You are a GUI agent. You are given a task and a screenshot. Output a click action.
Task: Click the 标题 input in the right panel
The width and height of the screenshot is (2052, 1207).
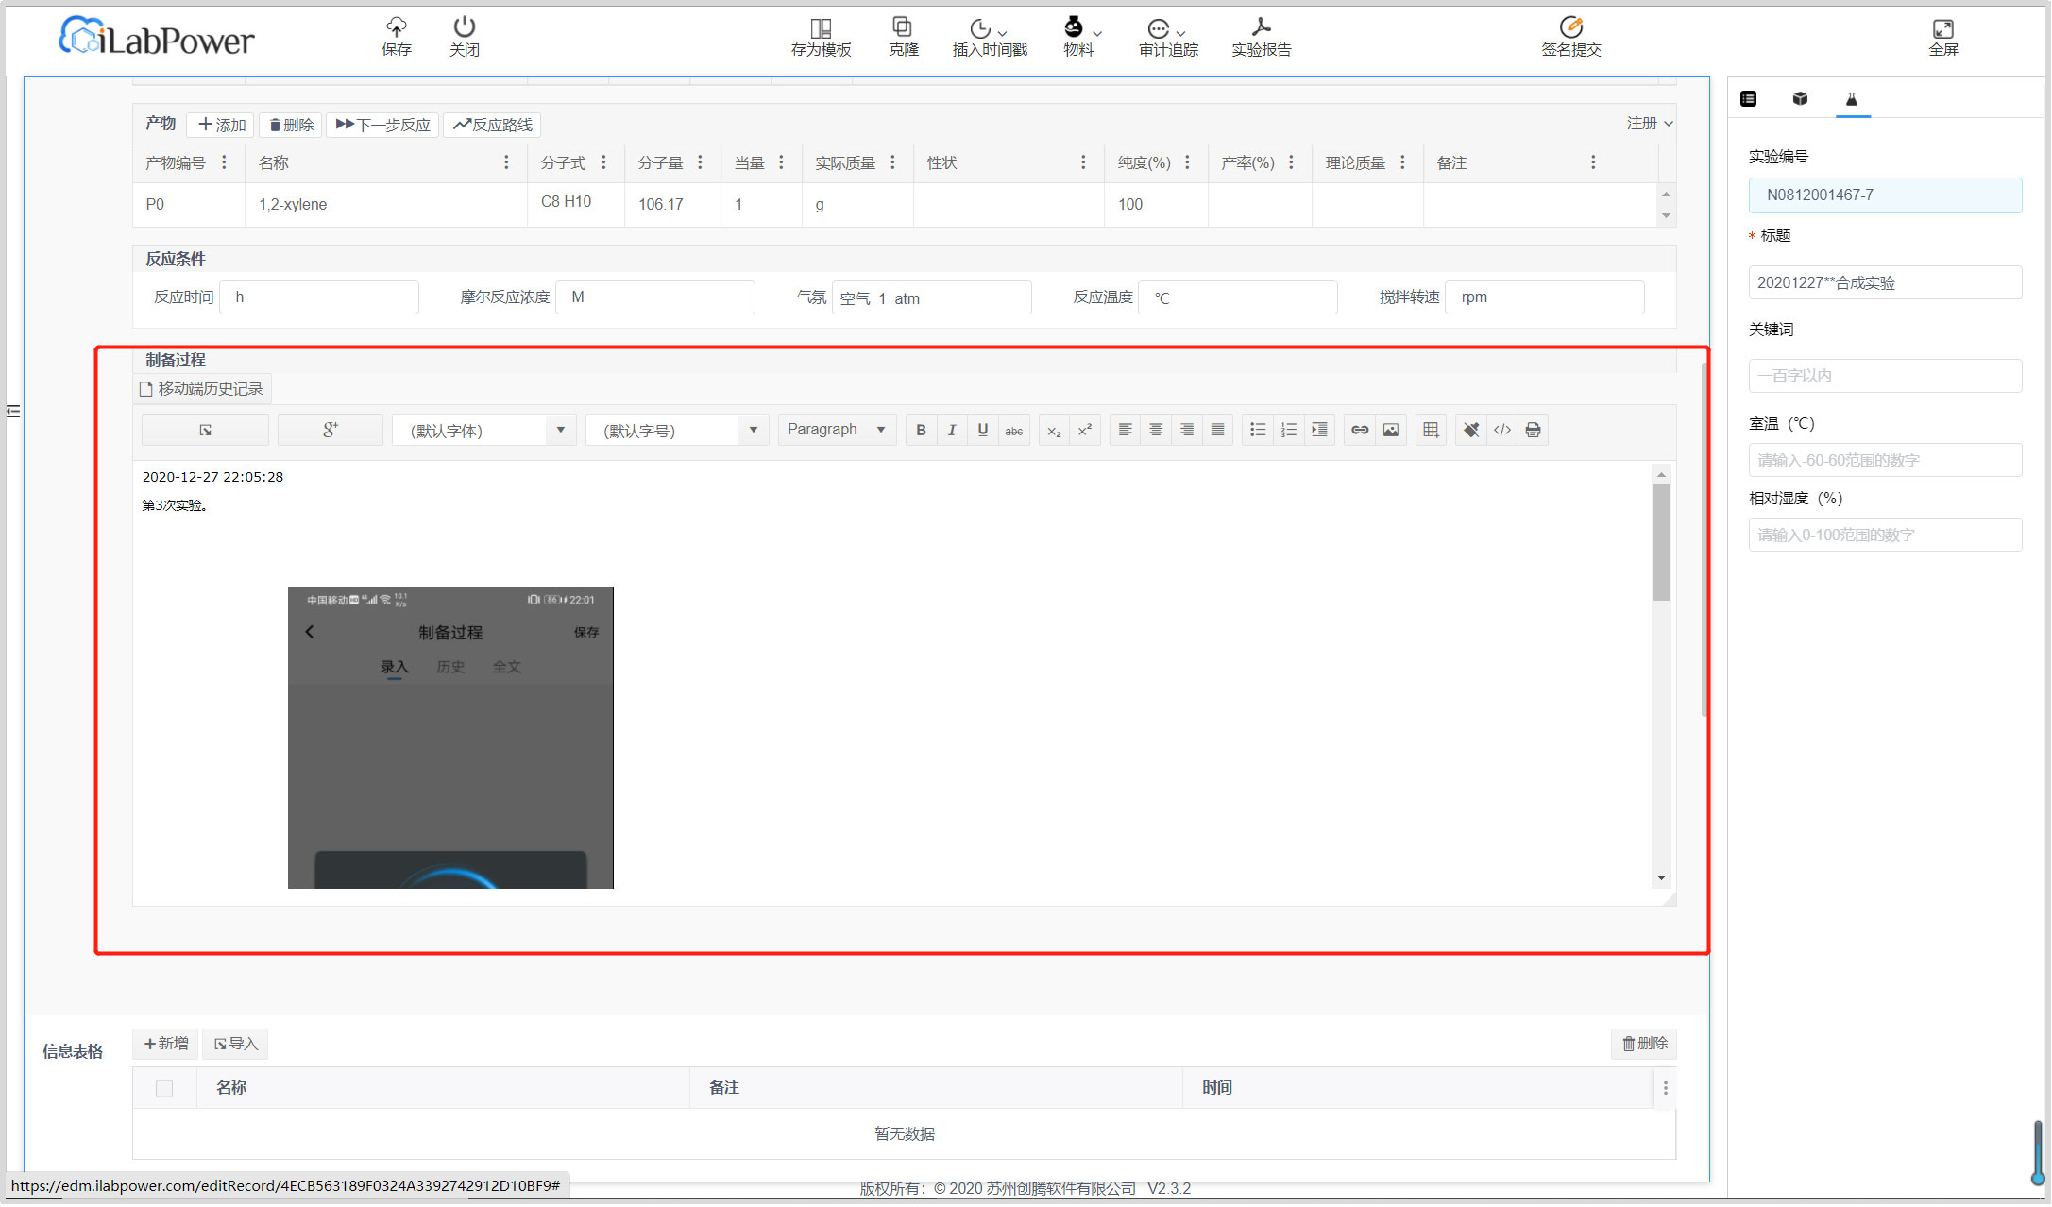coord(1885,282)
